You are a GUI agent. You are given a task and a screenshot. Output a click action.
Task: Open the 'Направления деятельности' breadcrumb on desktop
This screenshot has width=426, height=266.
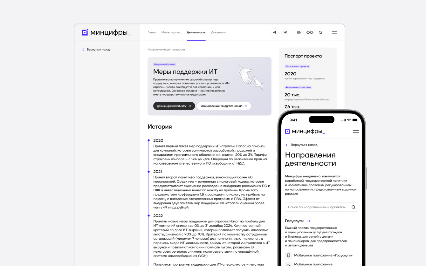(x=166, y=50)
